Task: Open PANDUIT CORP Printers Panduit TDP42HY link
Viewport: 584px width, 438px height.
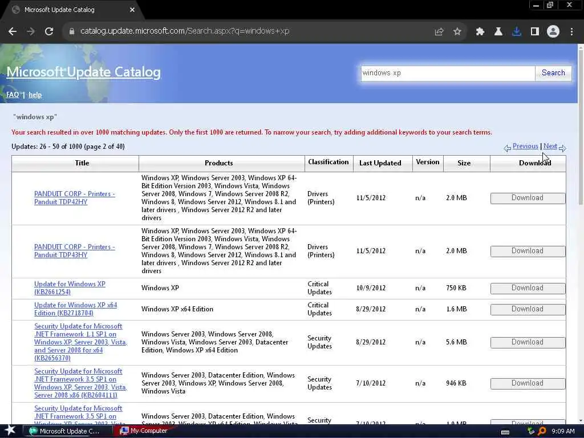Action: point(75,198)
